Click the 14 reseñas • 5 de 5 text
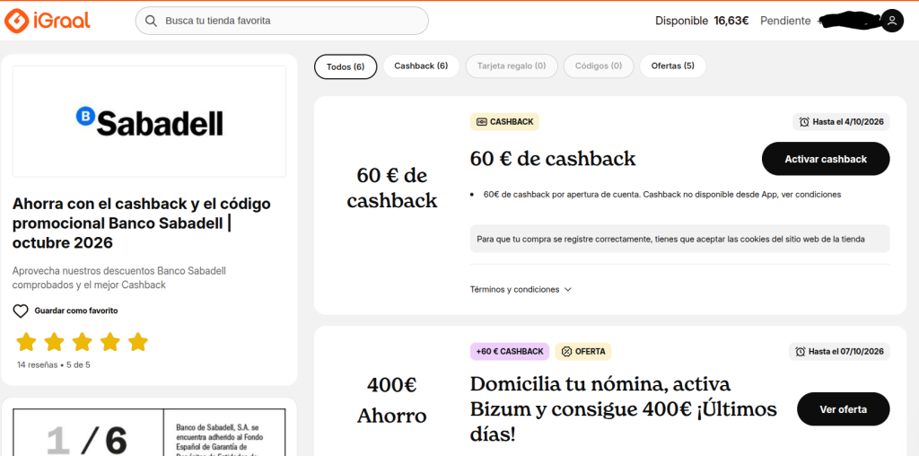 coord(54,364)
